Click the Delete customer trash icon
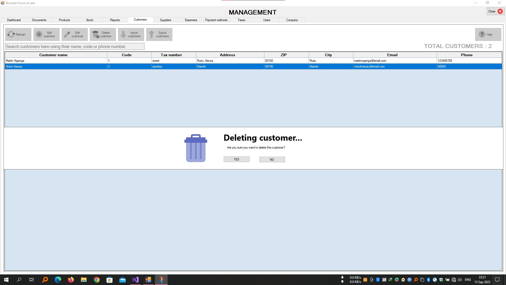 (103, 34)
